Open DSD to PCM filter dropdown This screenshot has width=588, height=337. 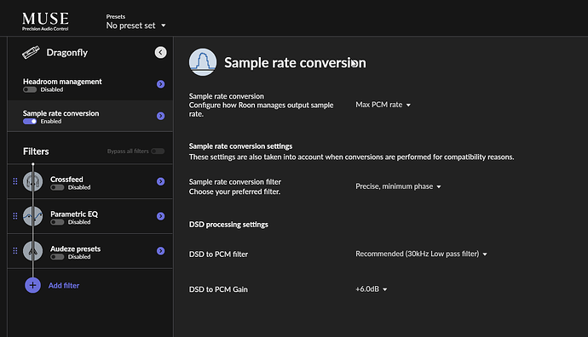click(x=421, y=254)
